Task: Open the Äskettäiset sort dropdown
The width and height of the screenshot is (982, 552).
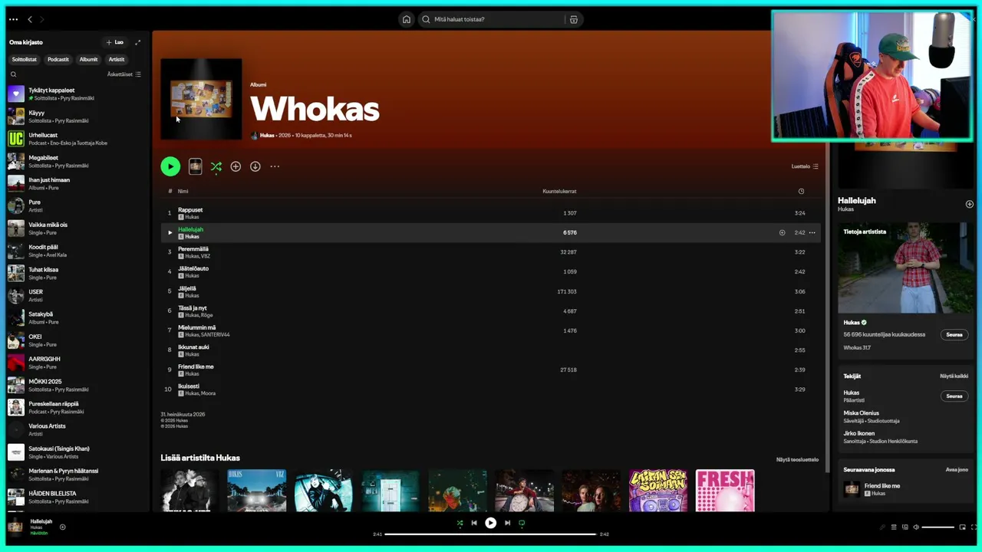Action: 124,74
